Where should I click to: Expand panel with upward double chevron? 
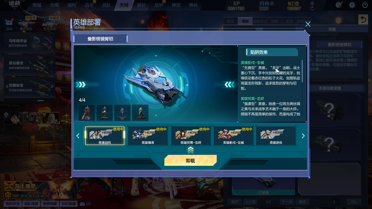coord(190,150)
